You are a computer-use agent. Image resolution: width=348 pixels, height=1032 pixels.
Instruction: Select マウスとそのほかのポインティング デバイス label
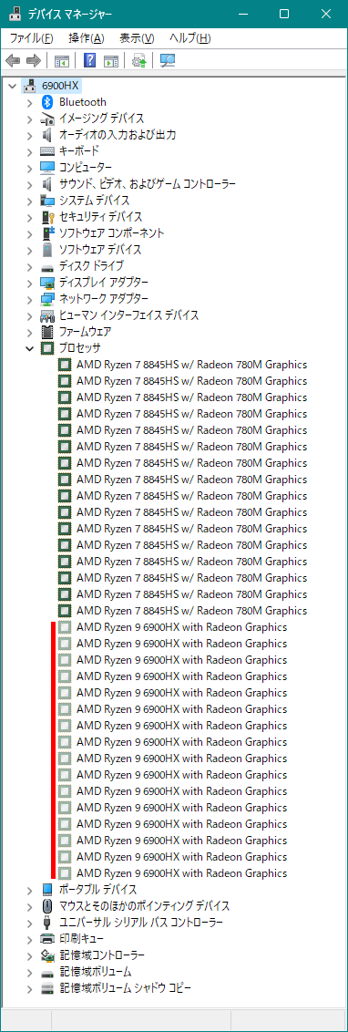point(145,906)
